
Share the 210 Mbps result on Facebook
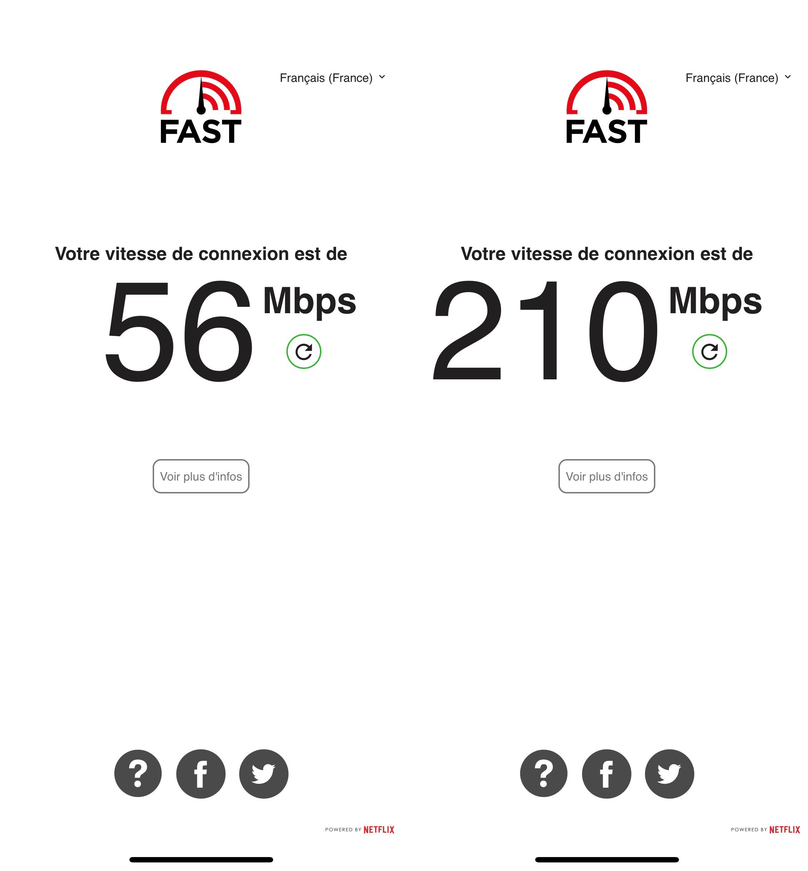tap(606, 773)
